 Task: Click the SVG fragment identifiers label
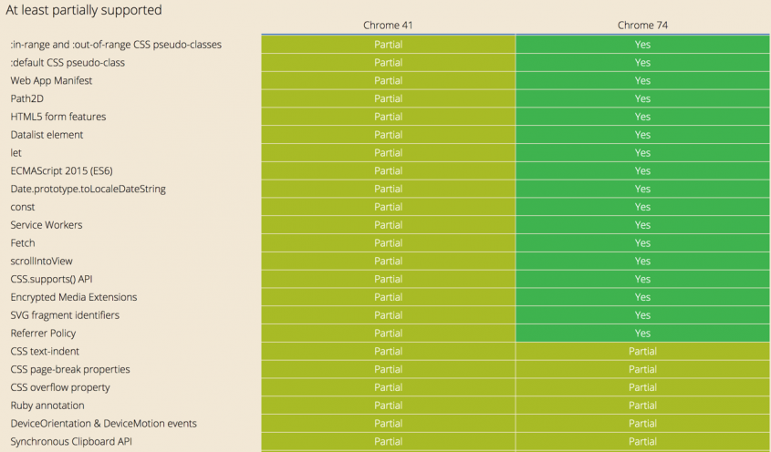(x=65, y=315)
